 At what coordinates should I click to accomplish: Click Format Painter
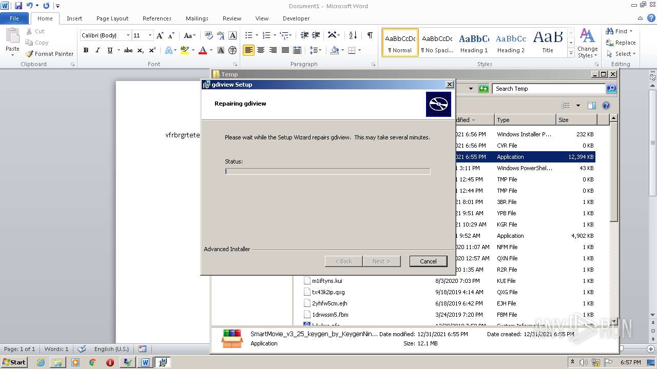(49, 54)
